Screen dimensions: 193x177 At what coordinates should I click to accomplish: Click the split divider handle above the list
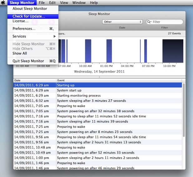(x=99, y=77)
